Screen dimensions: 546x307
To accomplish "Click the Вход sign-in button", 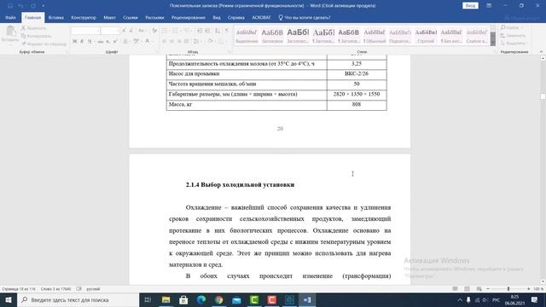I will (470, 6).
